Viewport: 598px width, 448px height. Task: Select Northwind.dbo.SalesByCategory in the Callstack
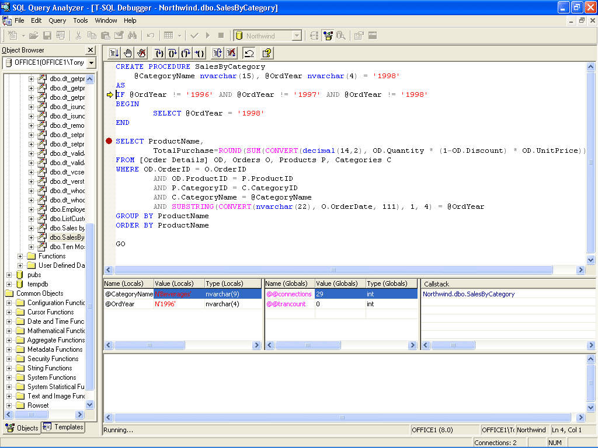[x=468, y=294]
